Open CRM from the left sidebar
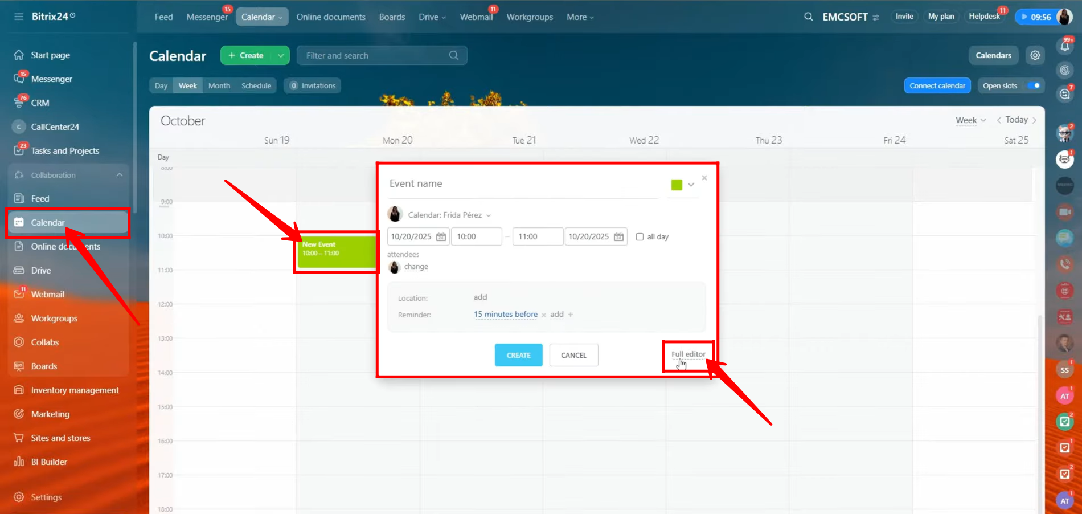1082x514 pixels. coord(40,103)
